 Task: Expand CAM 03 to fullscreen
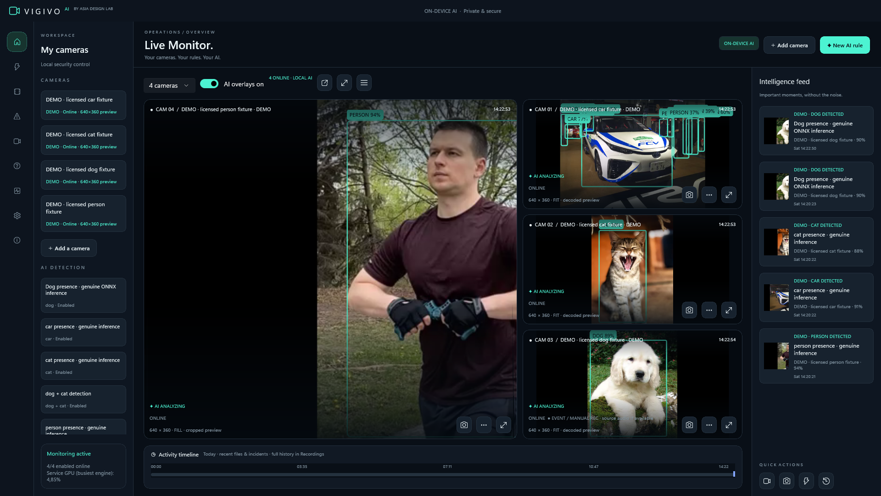[x=729, y=425]
